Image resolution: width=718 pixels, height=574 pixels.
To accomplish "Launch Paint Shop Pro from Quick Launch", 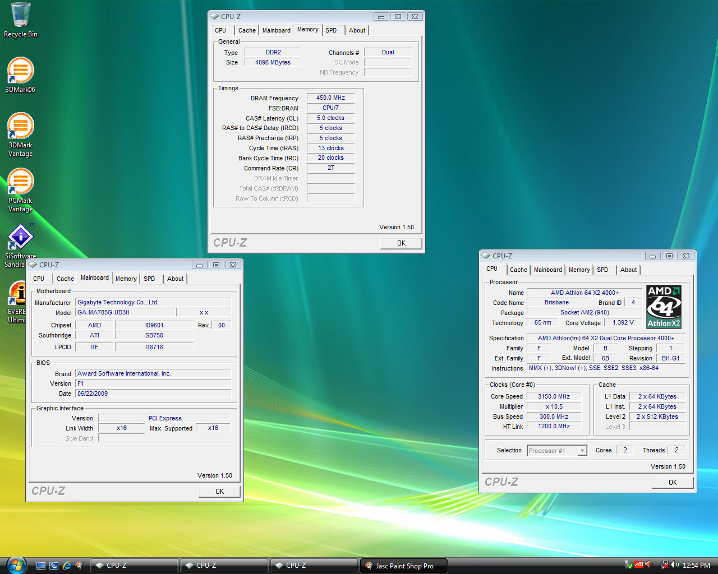I will 79,566.
